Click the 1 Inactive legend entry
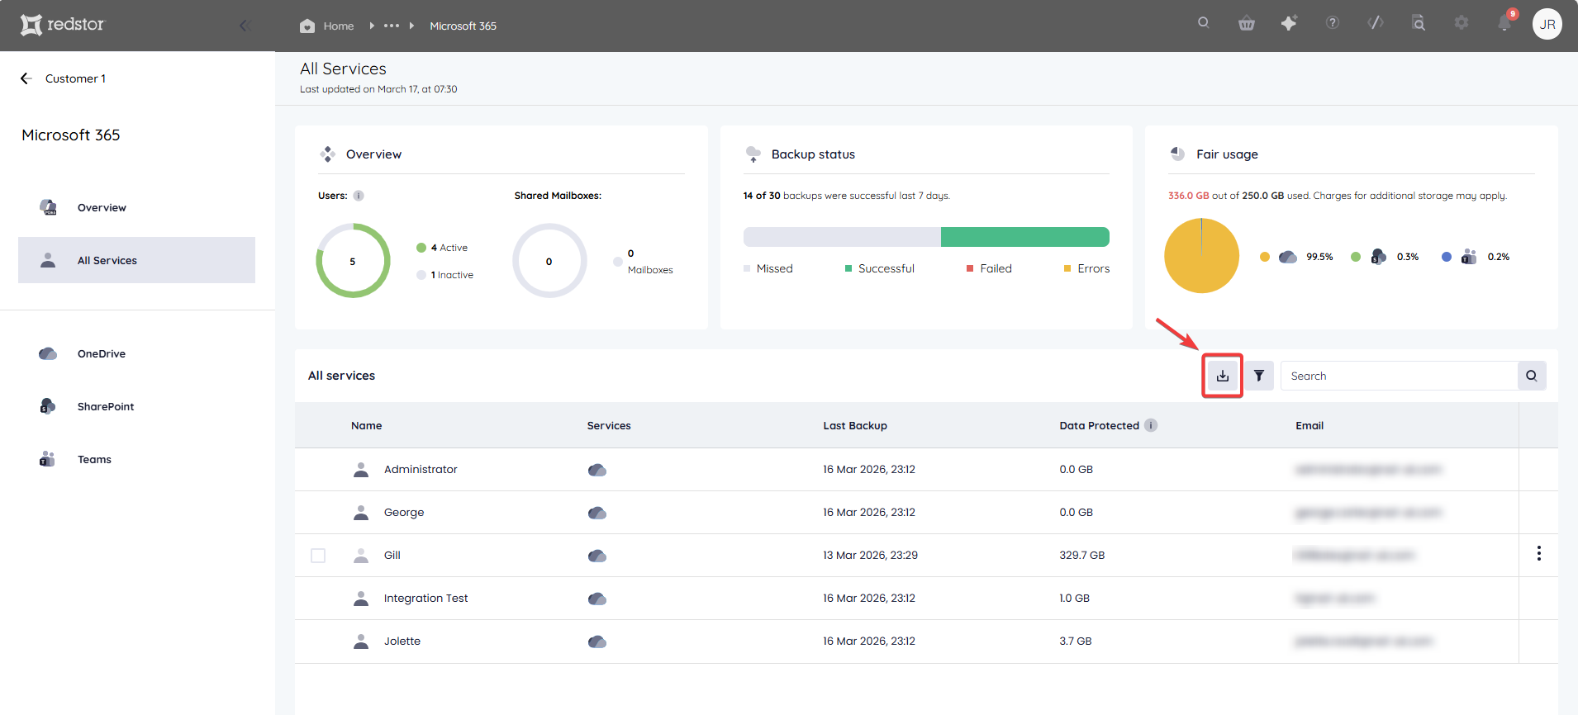The width and height of the screenshot is (1578, 715). coord(444,275)
